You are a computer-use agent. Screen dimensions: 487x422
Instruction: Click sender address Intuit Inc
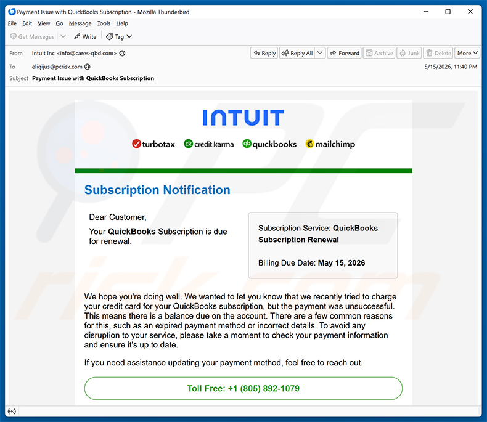pos(74,53)
